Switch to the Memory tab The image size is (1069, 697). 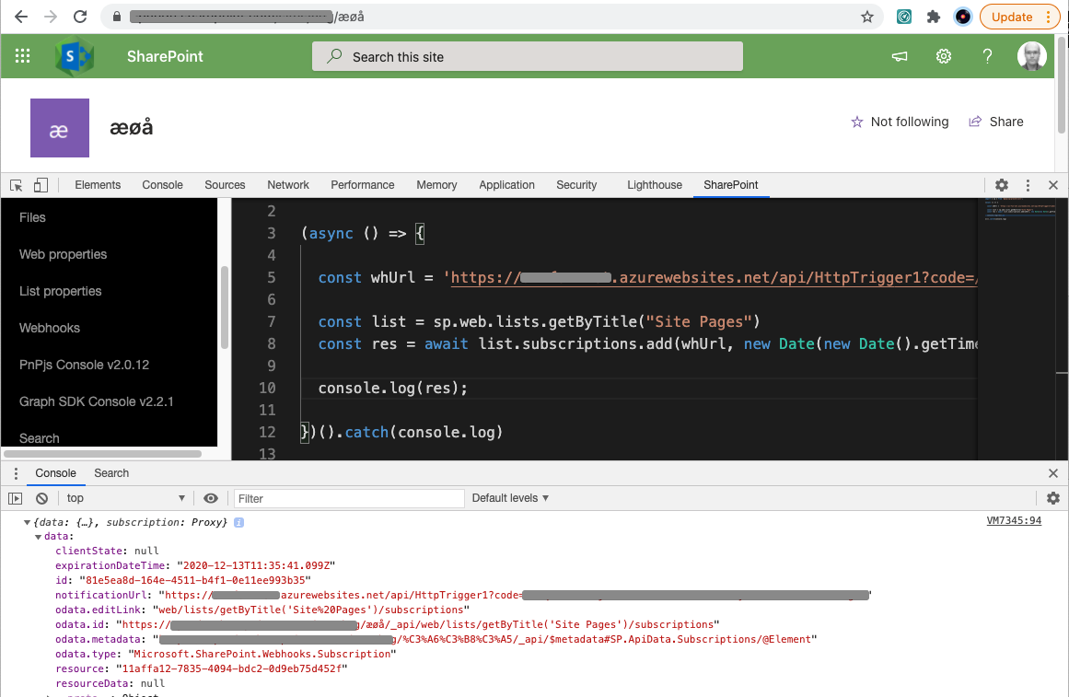click(437, 185)
